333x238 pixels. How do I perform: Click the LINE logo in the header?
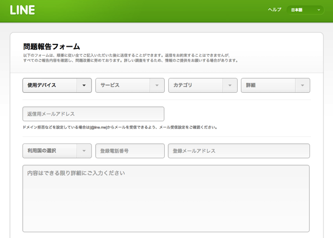23,10
